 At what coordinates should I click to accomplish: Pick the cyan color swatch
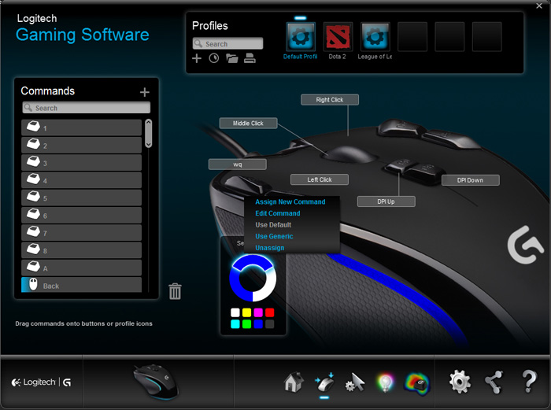pyautogui.click(x=235, y=324)
